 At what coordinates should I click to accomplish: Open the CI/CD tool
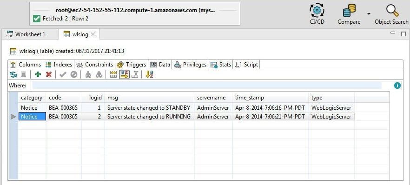pos(317,14)
